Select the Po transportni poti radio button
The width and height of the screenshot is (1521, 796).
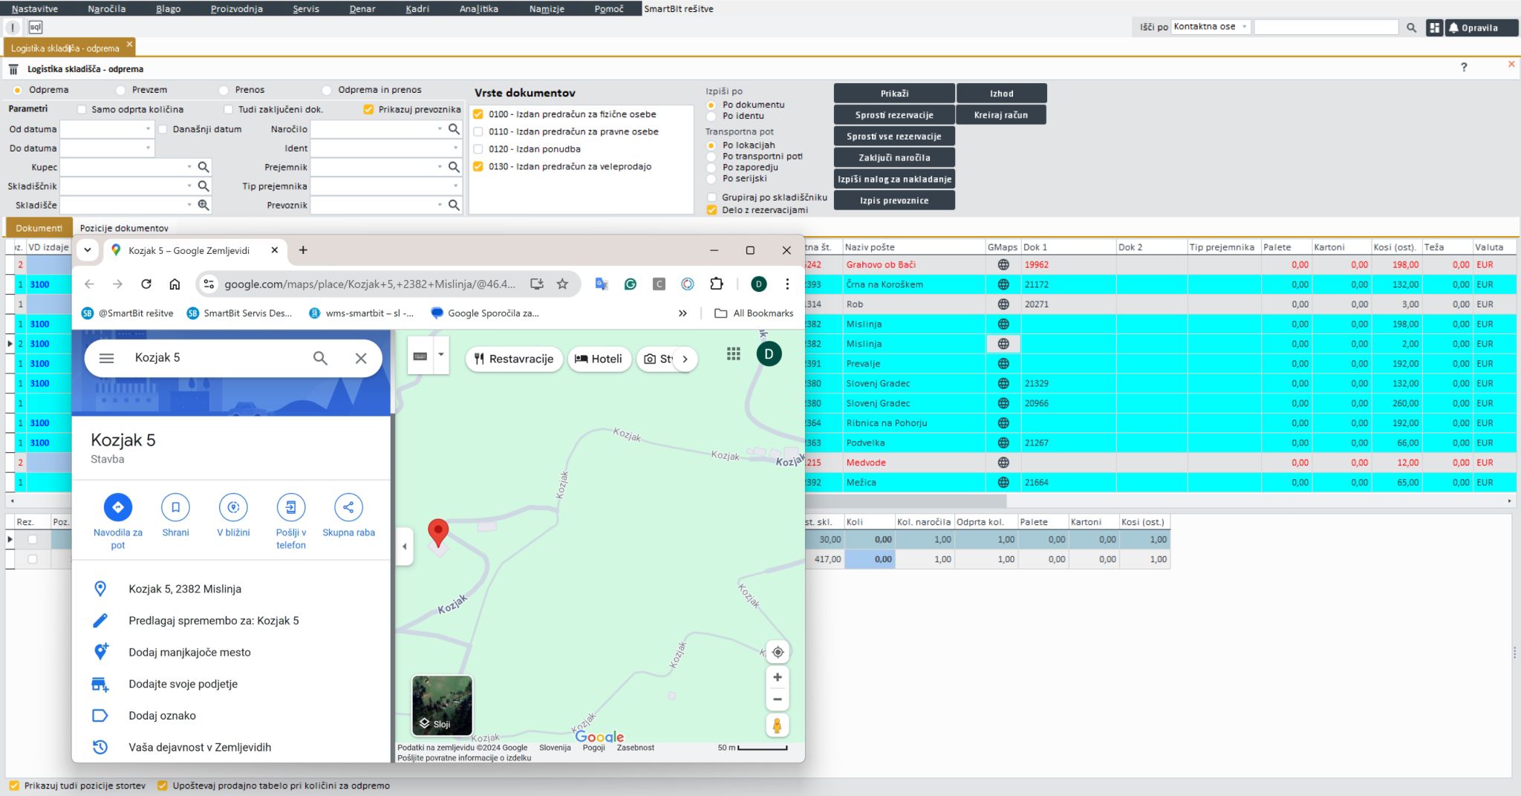click(712, 156)
